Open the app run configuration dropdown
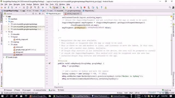The image size is (175, 98). click(57, 7)
